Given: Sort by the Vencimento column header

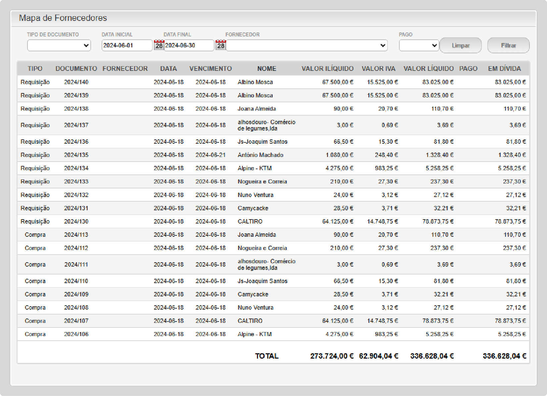Looking at the screenshot, I should coord(210,69).
